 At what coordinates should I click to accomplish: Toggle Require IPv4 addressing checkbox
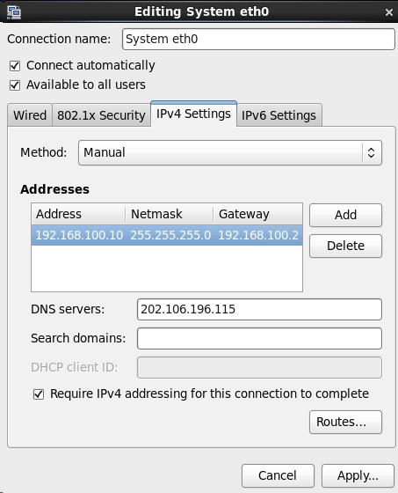[39, 394]
